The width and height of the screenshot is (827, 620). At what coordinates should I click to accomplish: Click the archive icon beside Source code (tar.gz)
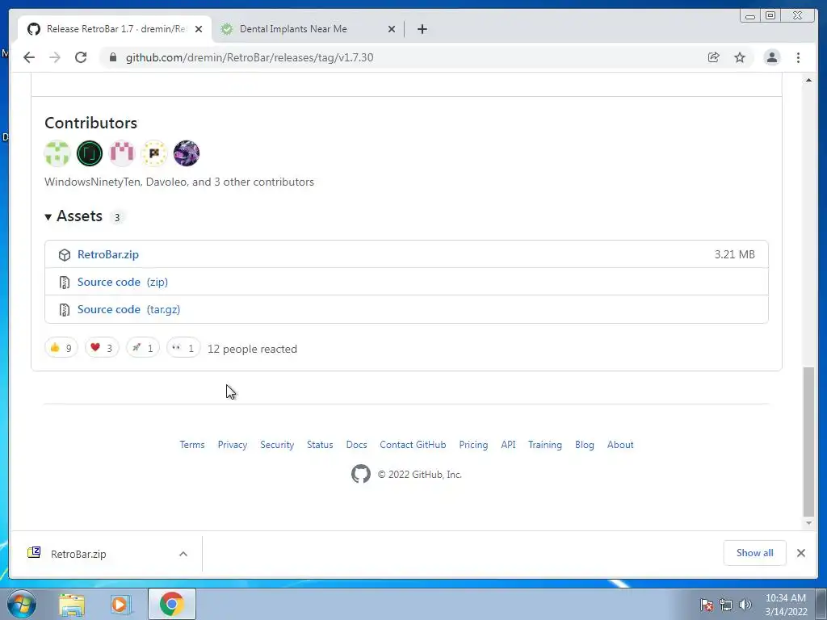65,310
